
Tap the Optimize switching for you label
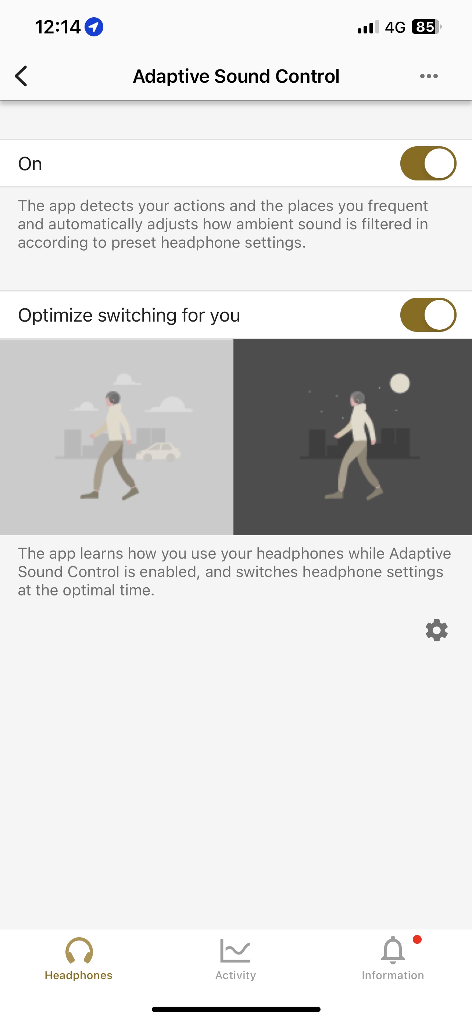[129, 315]
